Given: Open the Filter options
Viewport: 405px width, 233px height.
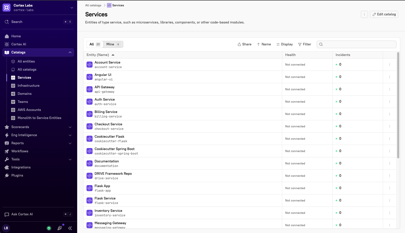Looking at the screenshot, I should click(305, 44).
